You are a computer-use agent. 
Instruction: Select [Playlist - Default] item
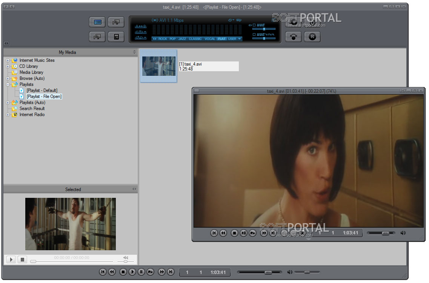42,90
